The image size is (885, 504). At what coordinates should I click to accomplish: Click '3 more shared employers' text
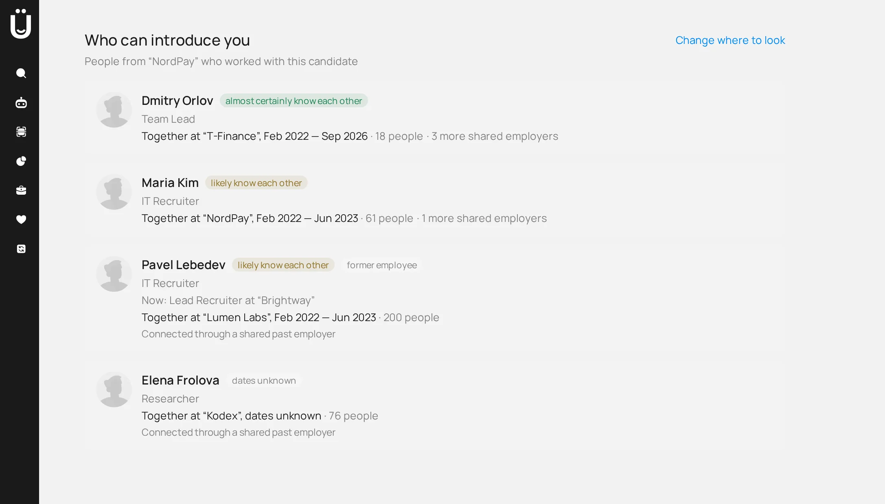[x=495, y=136]
